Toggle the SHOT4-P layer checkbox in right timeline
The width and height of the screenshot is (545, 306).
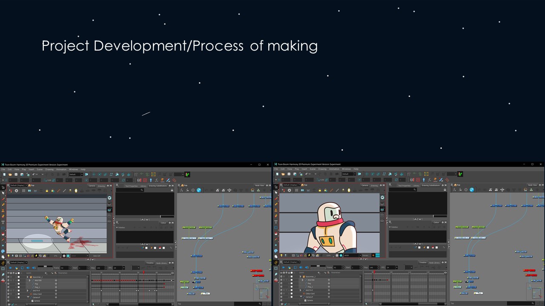[x=292, y=290]
